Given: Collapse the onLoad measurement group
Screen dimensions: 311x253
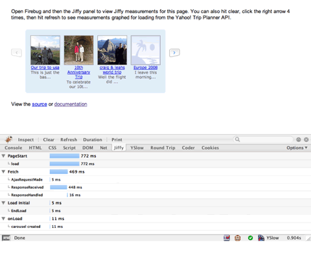Looking at the screenshot, I should tap(3, 219).
